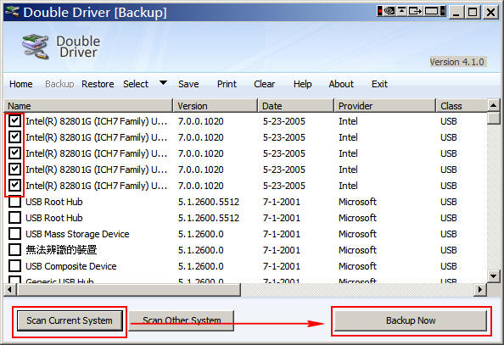Click the NVIDIA nView icon in title bar
504x345 pixels.
point(389,11)
